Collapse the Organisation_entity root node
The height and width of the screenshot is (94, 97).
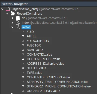(x=3, y=9)
